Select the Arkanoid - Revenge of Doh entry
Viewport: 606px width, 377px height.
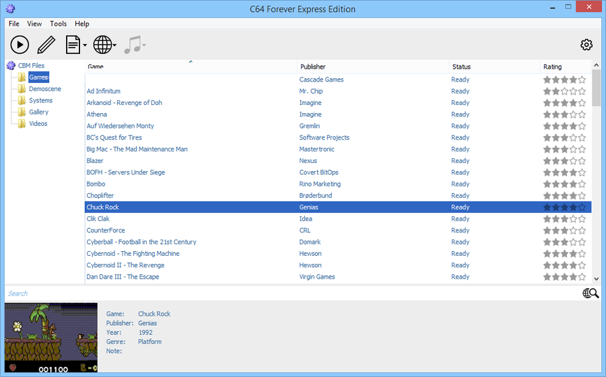tap(125, 103)
